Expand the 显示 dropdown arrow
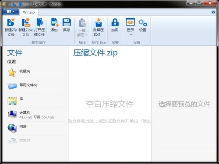Image resolution: width=219 pixels, height=164 pixels. click(131, 35)
